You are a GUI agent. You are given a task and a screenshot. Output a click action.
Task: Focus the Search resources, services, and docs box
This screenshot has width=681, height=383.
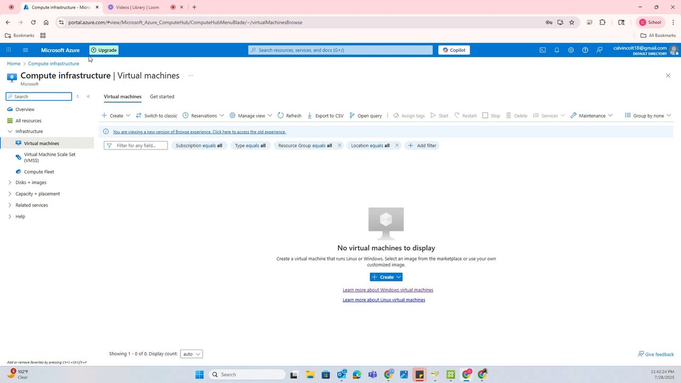340,50
